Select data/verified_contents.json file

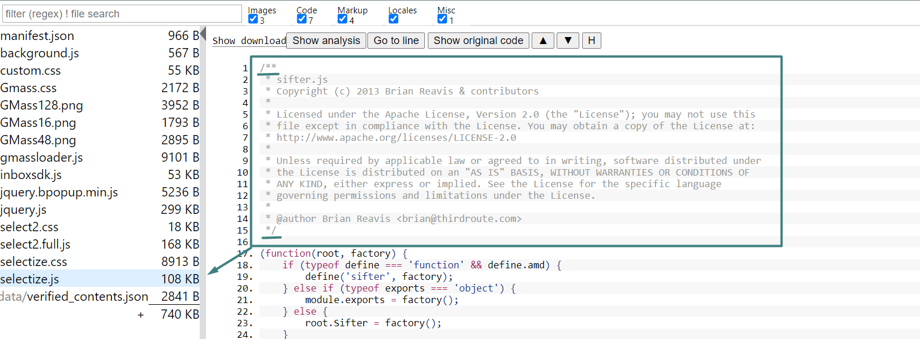click(74, 297)
